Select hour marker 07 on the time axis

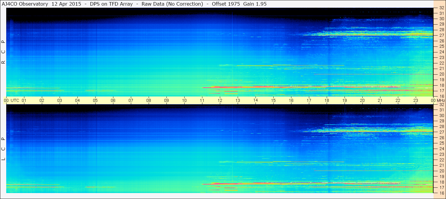click(131, 100)
